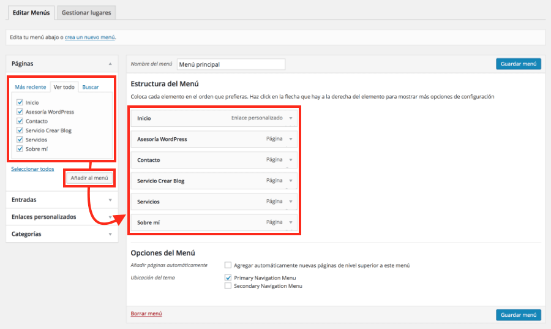This screenshot has height=329, width=551.
Task: Open the Más reciente tab
Action: click(30, 87)
